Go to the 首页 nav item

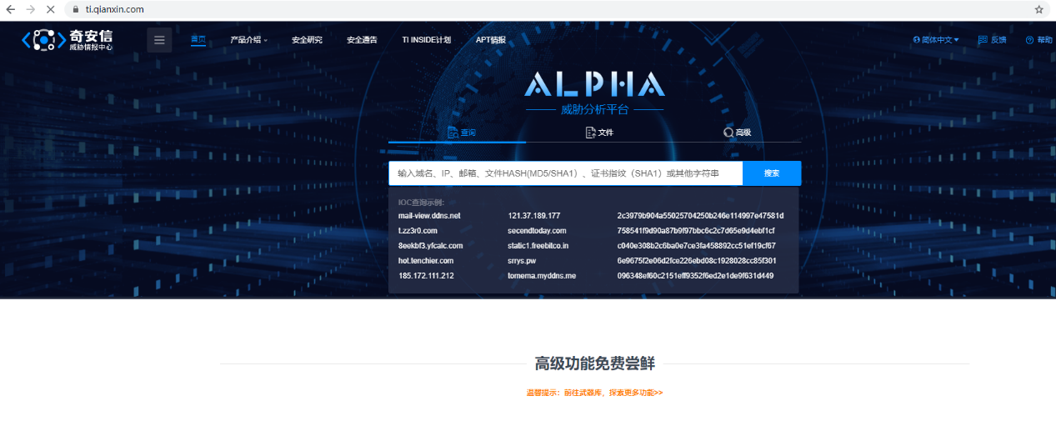tap(198, 39)
